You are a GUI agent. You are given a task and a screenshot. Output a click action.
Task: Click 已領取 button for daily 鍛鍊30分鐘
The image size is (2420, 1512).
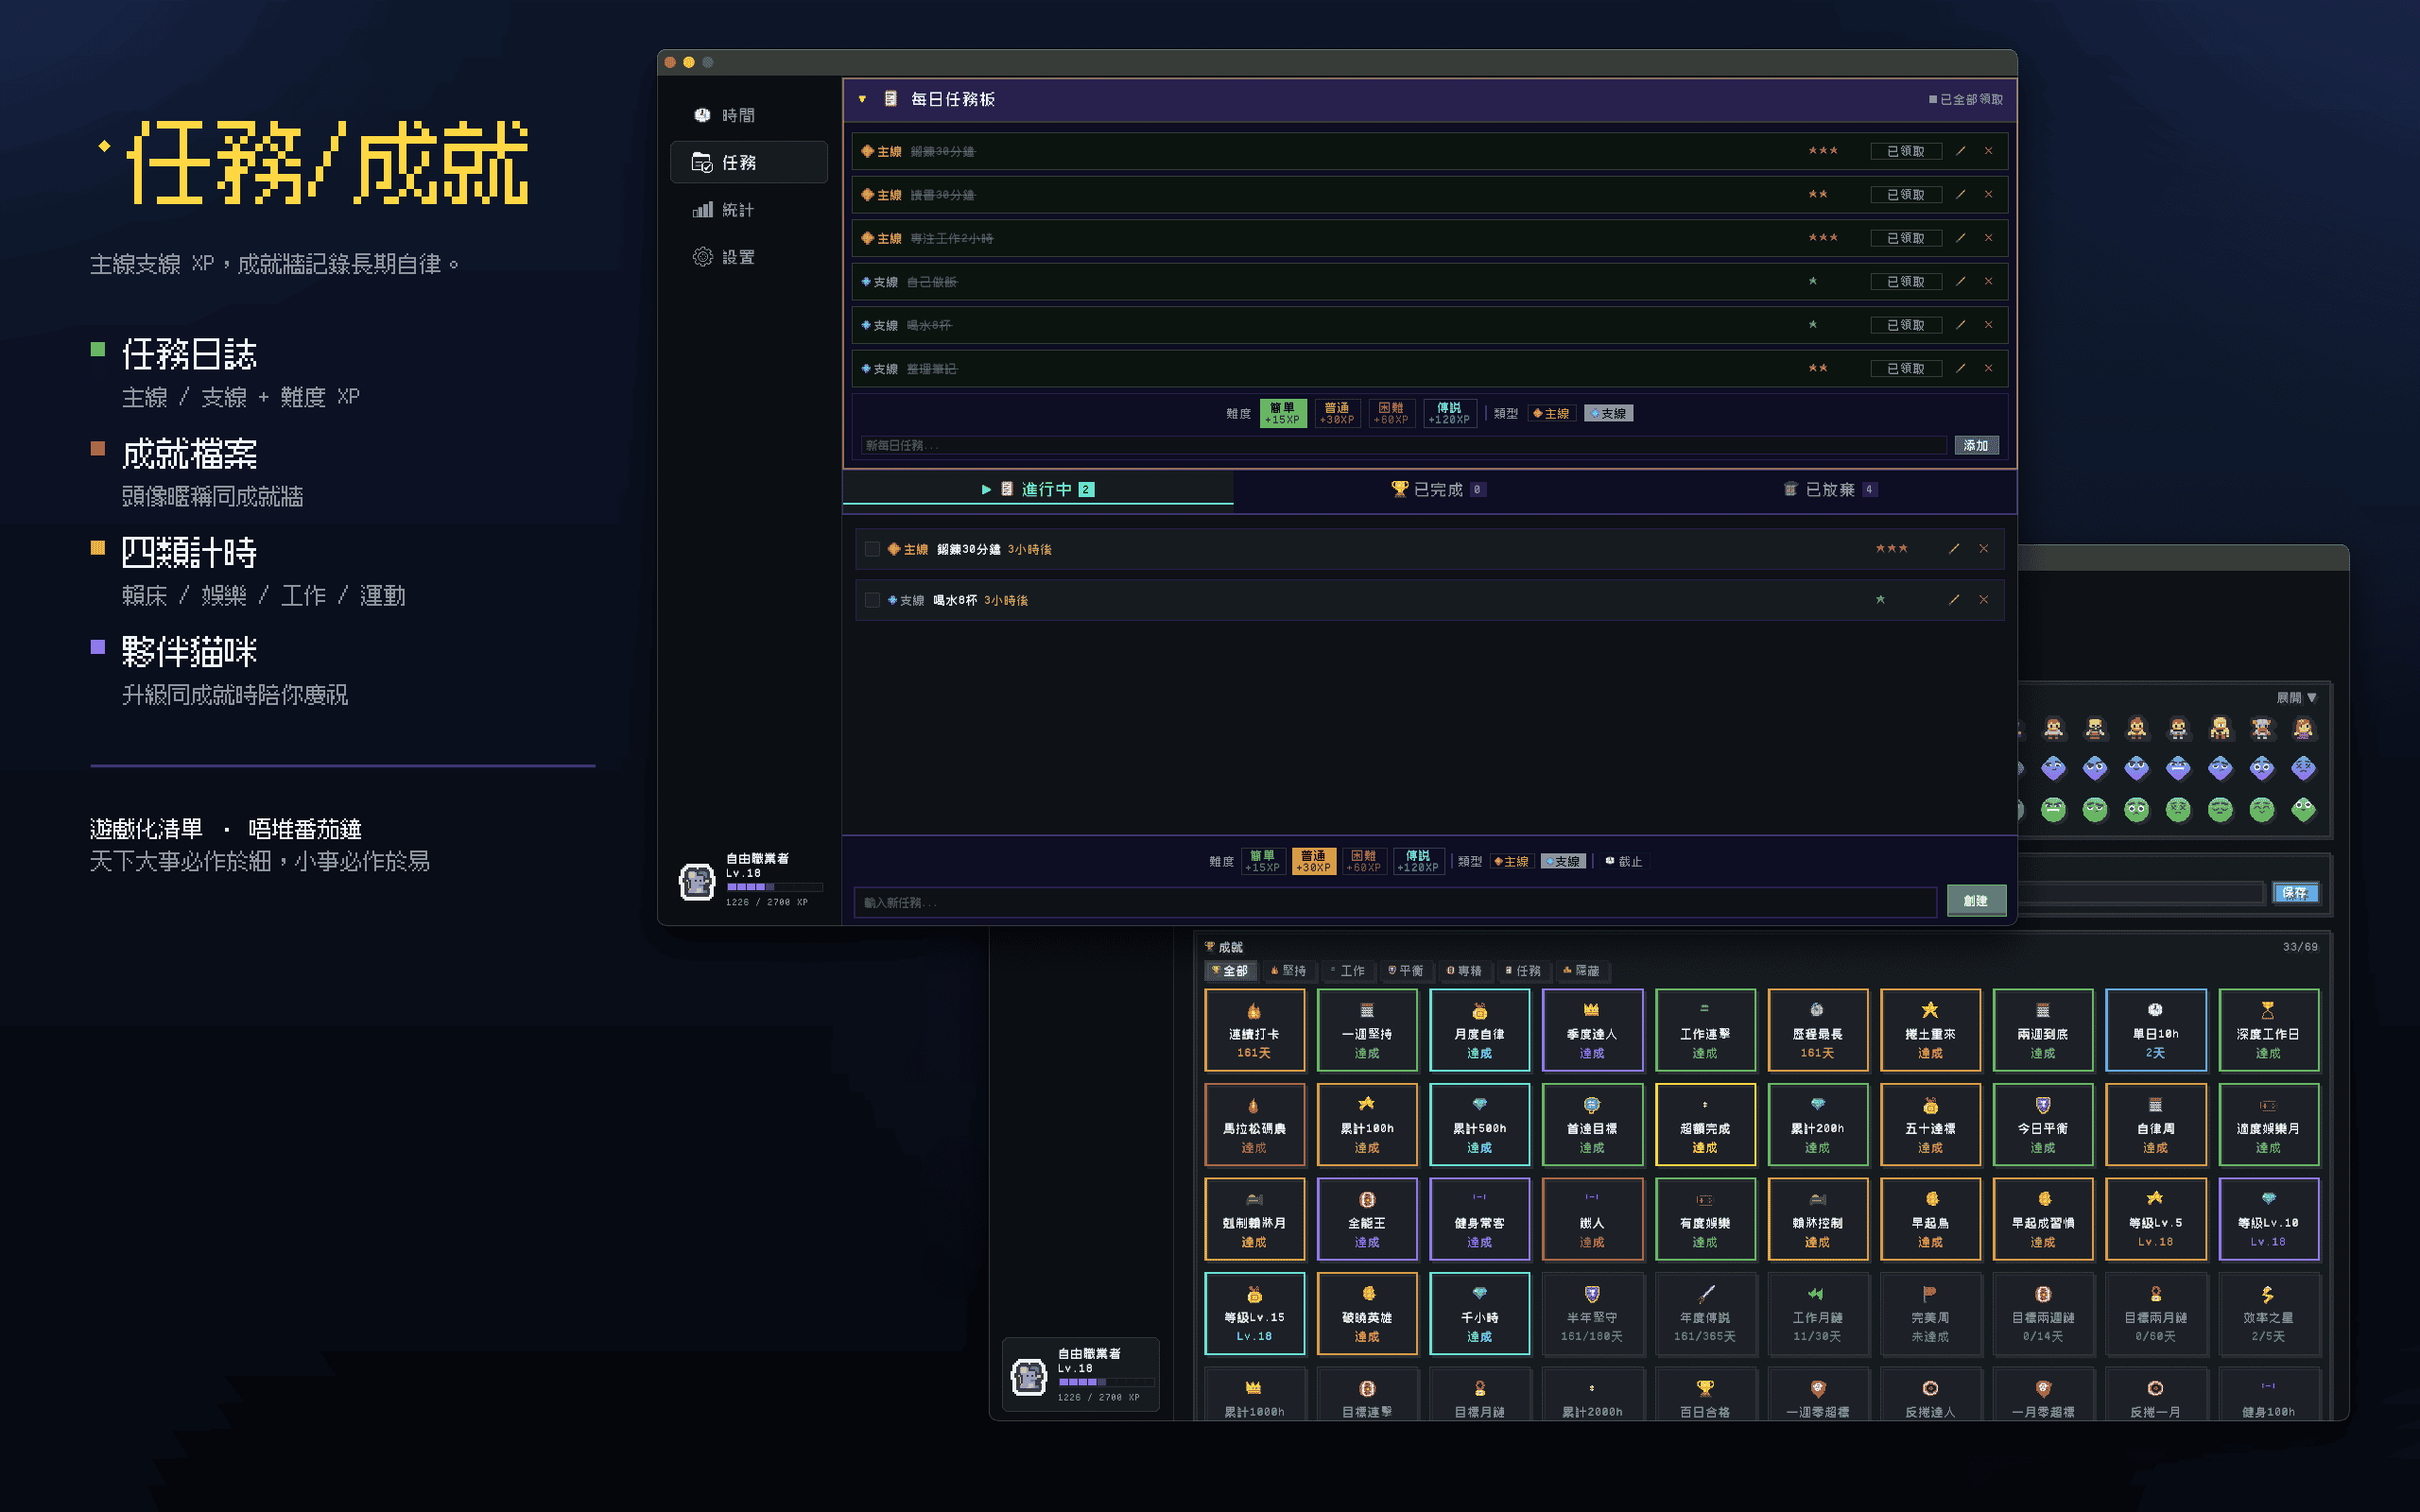[1905, 151]
